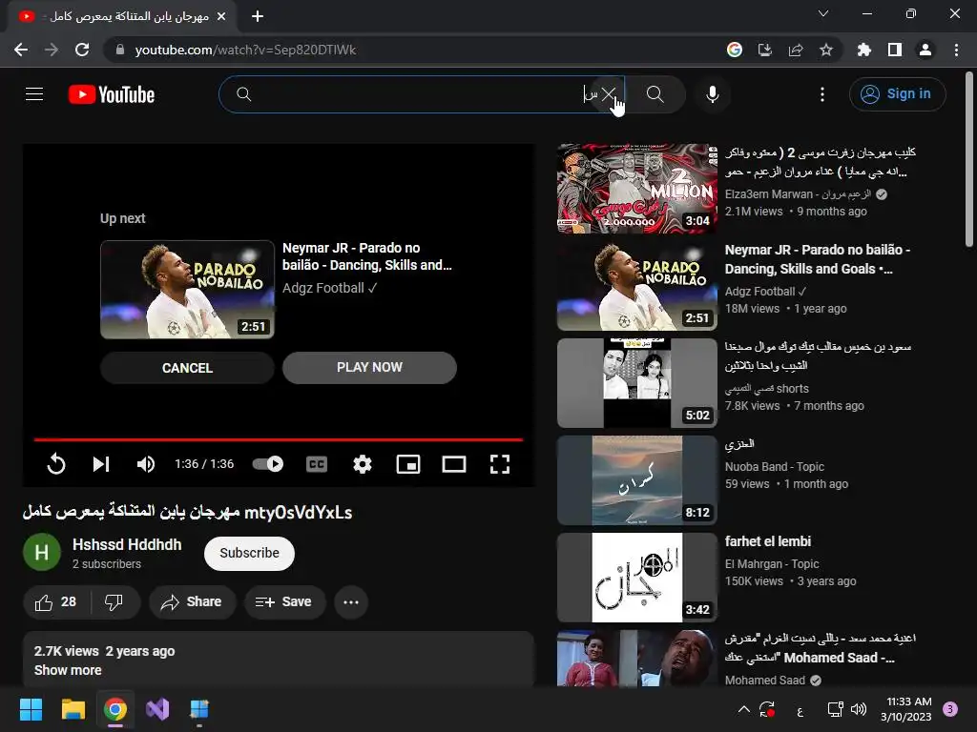Screen dimensions: 977x732
Task: Open YouTube settings three-dot menu
Action: [x=822, y=94]
